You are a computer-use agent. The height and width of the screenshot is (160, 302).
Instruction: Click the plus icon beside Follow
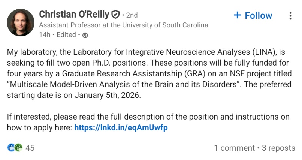237,15
